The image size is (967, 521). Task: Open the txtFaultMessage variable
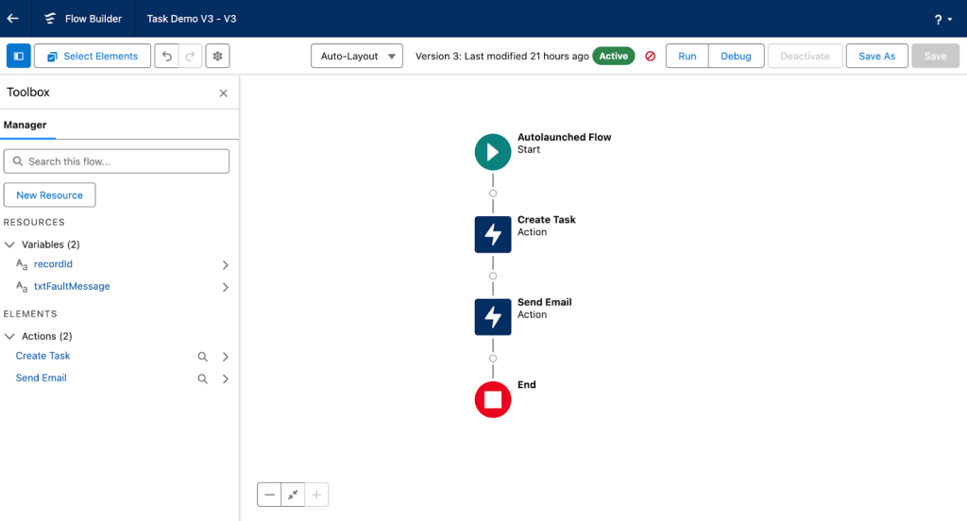click(x=72, y=286)
